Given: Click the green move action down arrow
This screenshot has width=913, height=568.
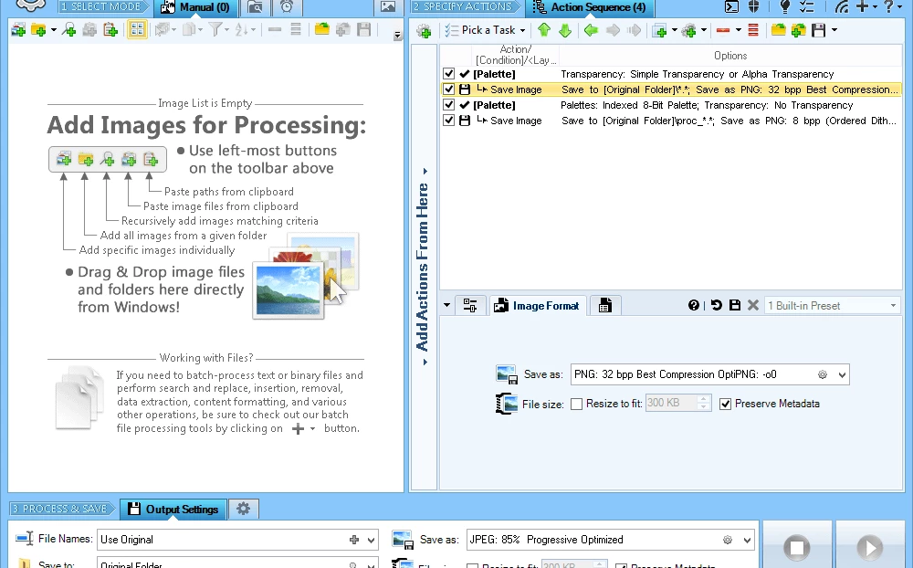Looking at the screenshot, I should [x=565, y=30].
